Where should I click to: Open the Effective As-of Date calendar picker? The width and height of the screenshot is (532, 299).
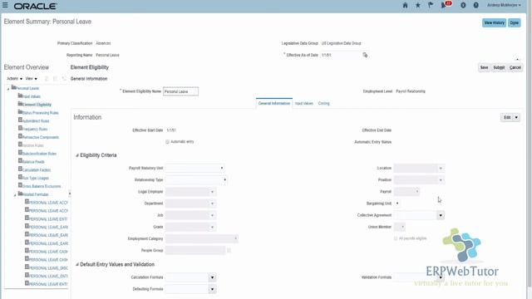click(x=365, y=55)
